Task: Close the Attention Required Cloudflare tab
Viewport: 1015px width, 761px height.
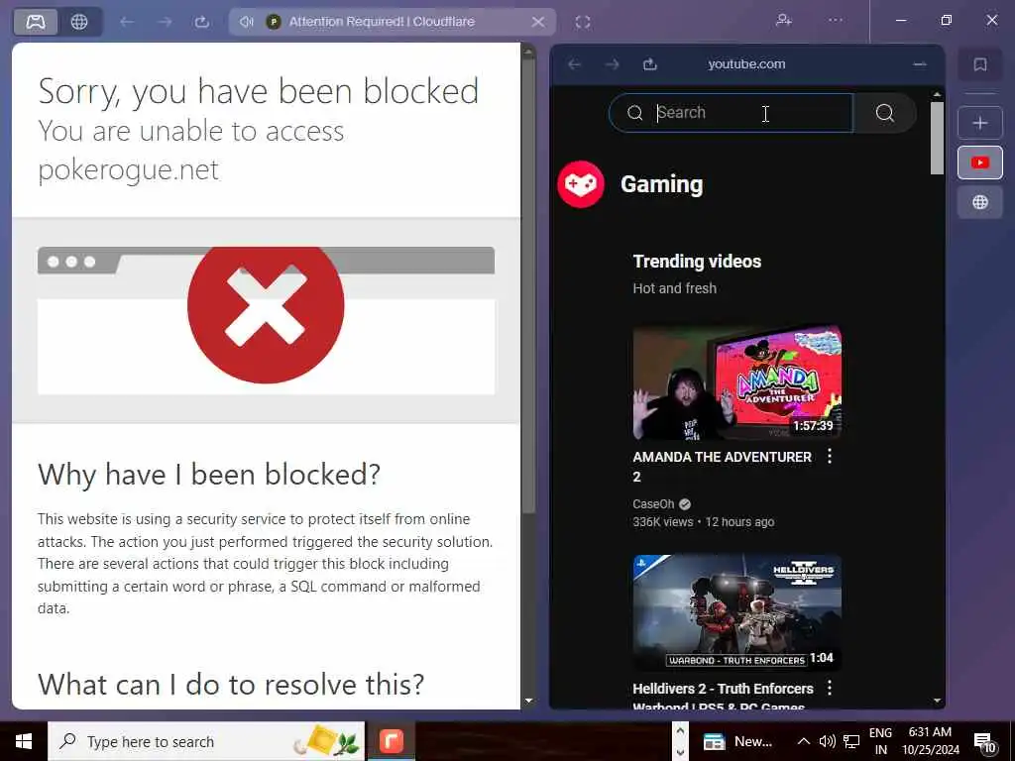Action: click(x=538, y=22)
